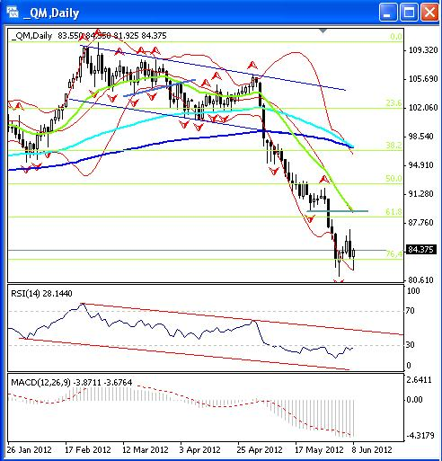
Task: Click price scale value 87.760
Action: coord(420,223)
